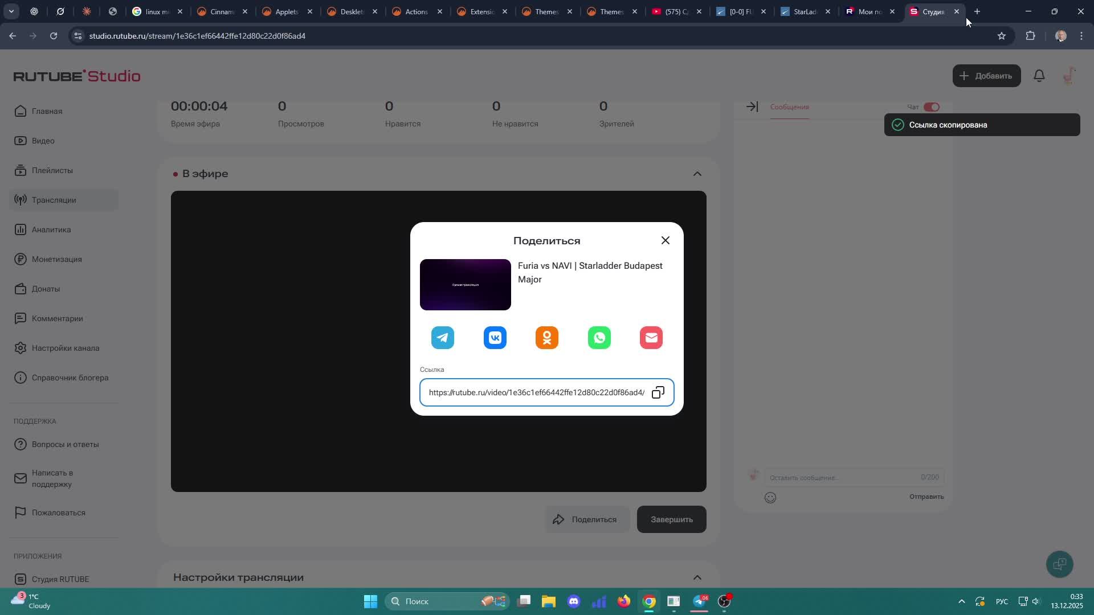This screenshot has width=1094, height=615.
Task: Share stream via VK icon
Action: [x=495, y=338]
